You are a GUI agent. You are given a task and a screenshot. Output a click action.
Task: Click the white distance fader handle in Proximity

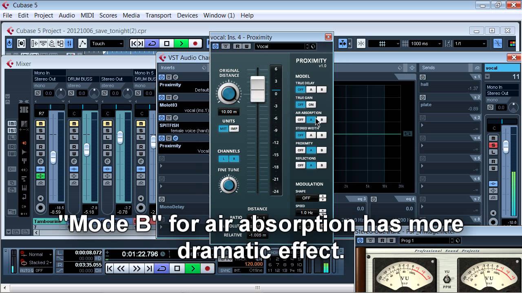258,88
